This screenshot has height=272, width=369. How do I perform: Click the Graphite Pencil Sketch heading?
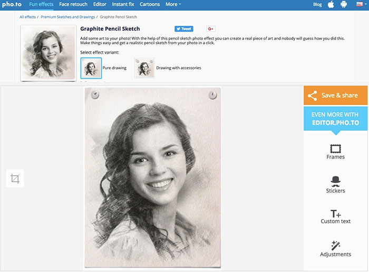(110, 29)
